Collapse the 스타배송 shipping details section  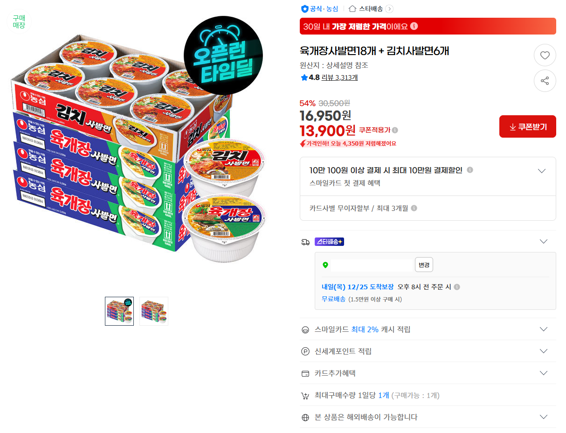pos(543,241)
